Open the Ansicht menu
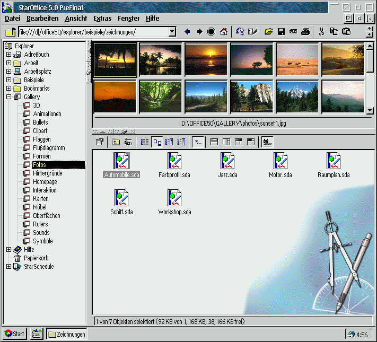Screen dimensions: 377x342 [76, 18]
